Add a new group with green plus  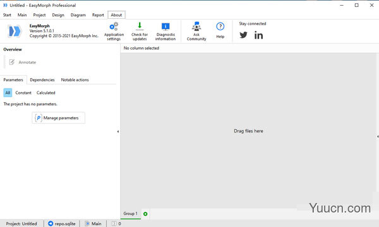pyautogui.click(x=145, y=214)
